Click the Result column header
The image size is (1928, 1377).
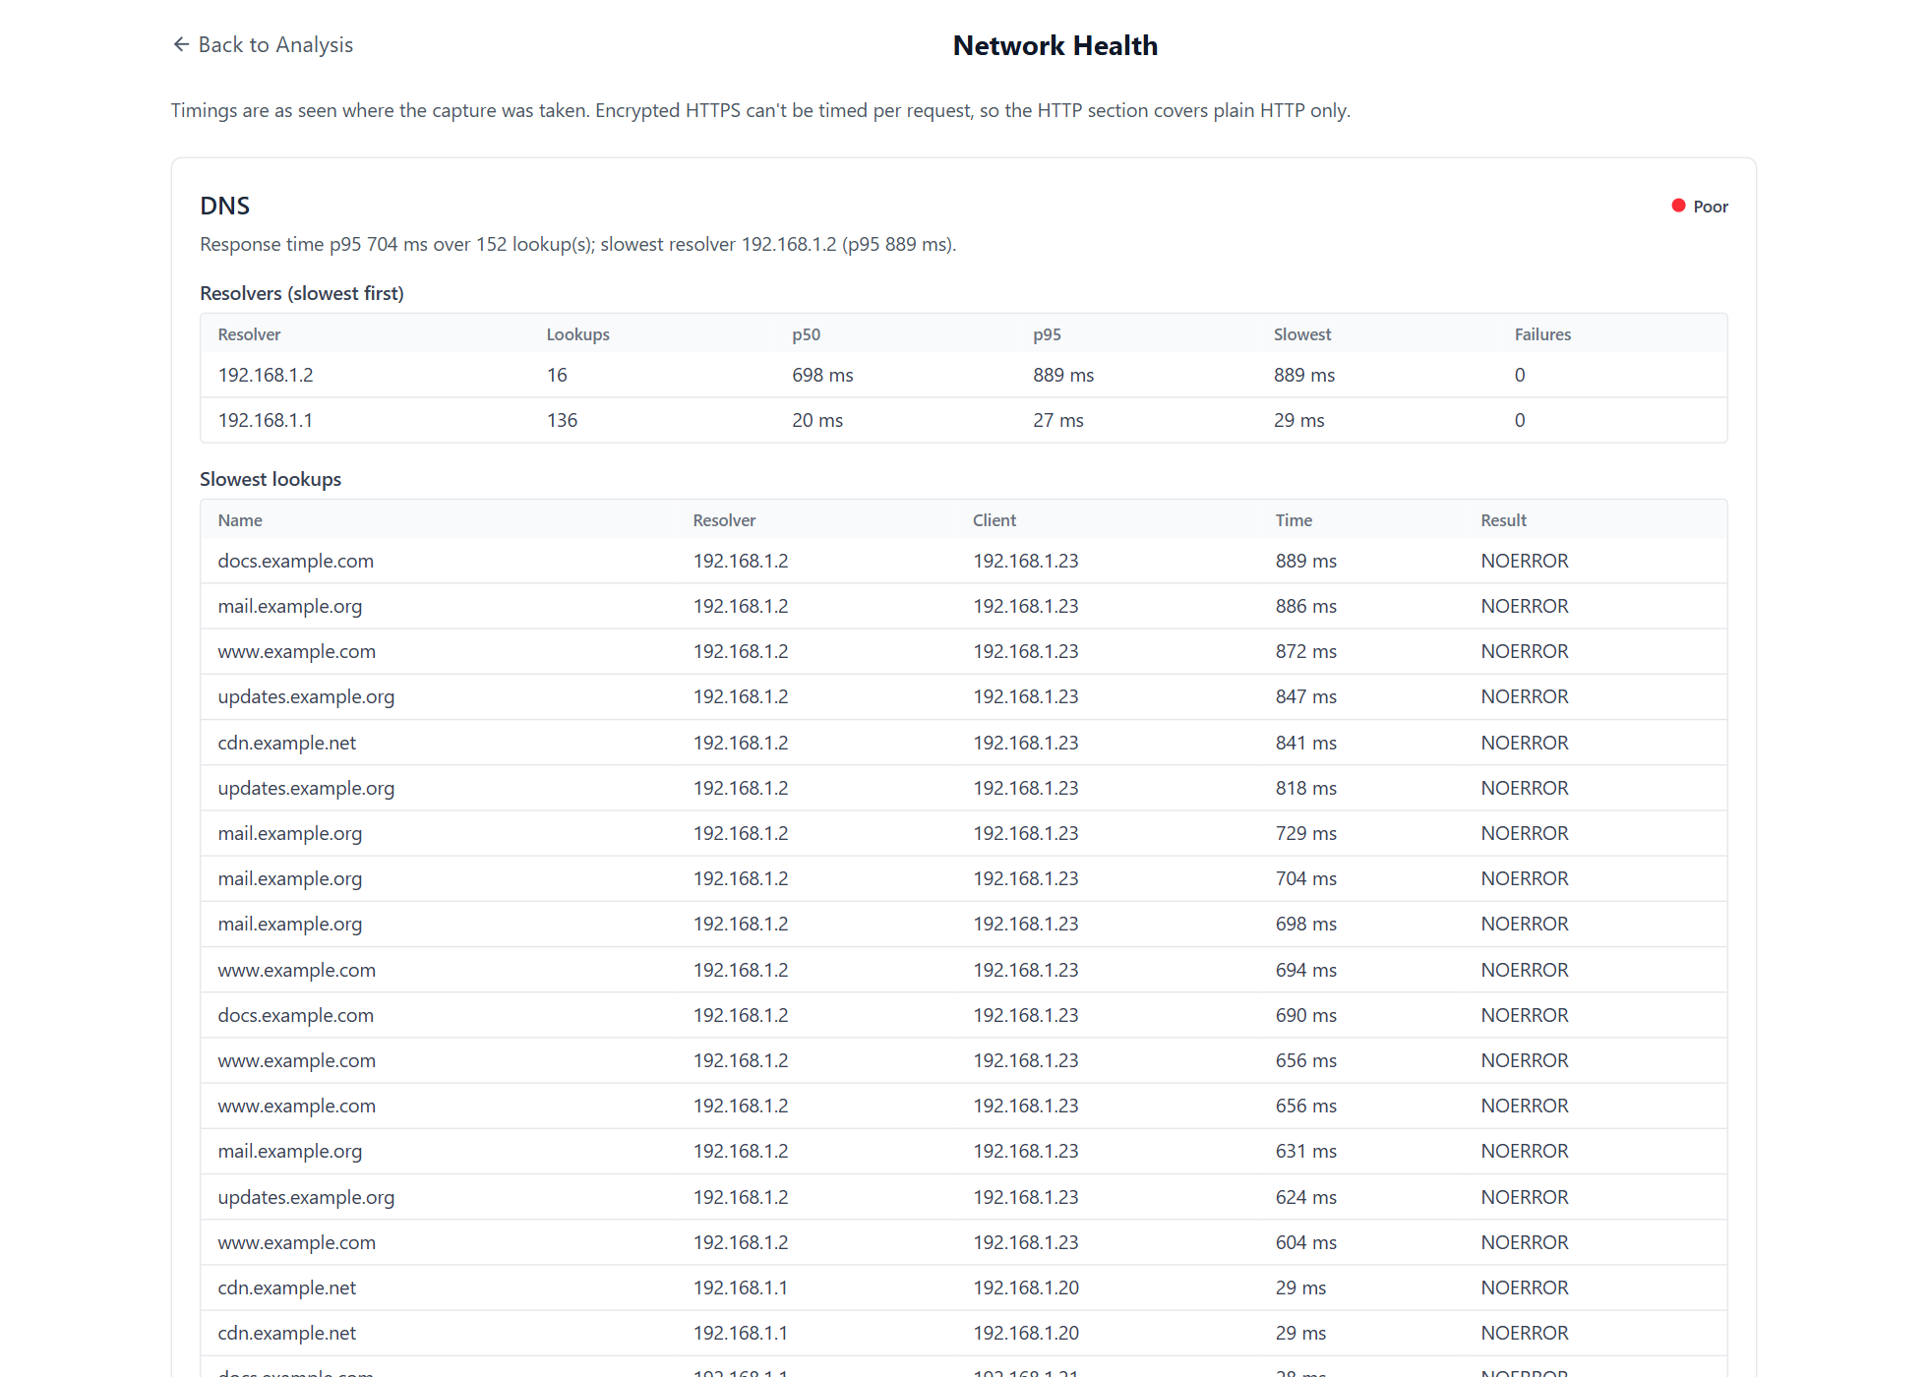click(x=1504, y=520)
